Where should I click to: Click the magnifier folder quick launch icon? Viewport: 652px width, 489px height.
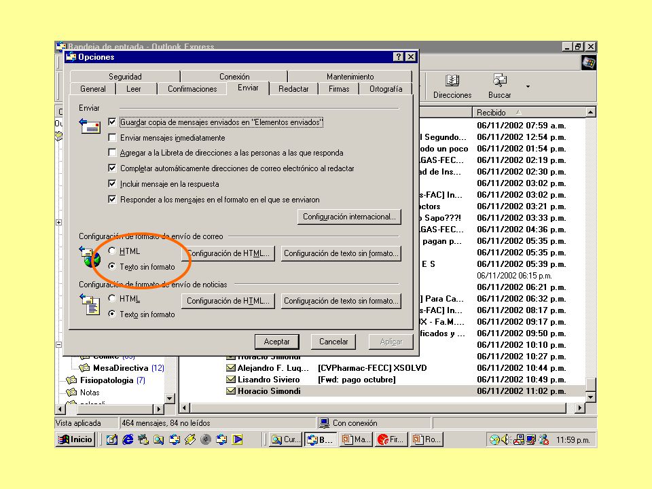tap(158, 439)
